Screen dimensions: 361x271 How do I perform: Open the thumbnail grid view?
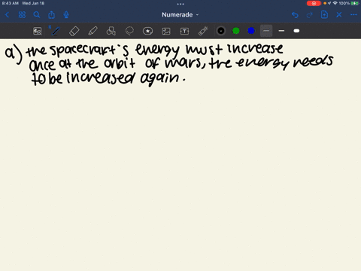[x=22, y=15]
